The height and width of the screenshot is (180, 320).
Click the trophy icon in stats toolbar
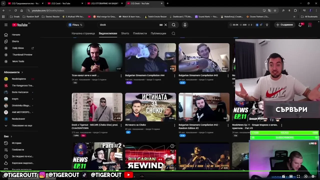[x=267, y=25]
